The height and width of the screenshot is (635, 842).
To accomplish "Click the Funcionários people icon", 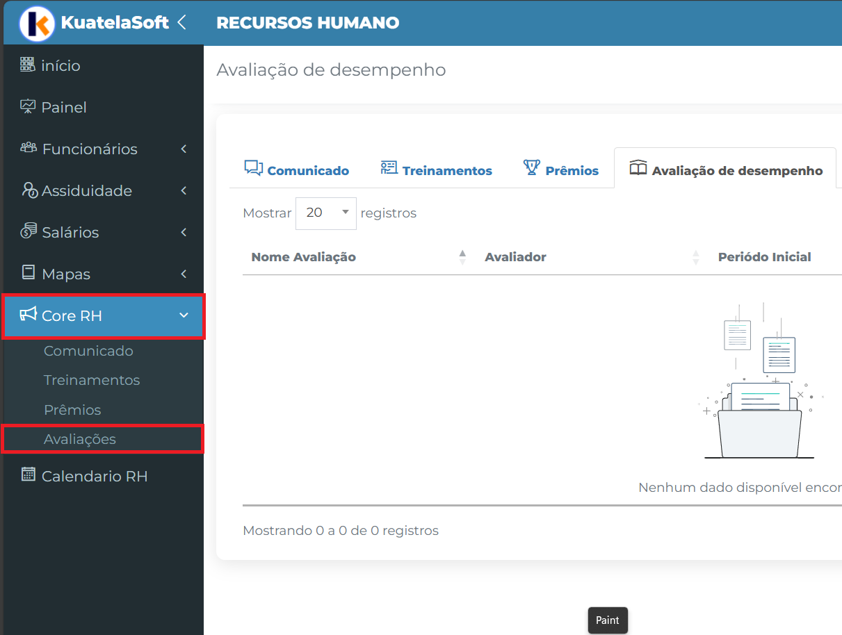I will point(29,148).
